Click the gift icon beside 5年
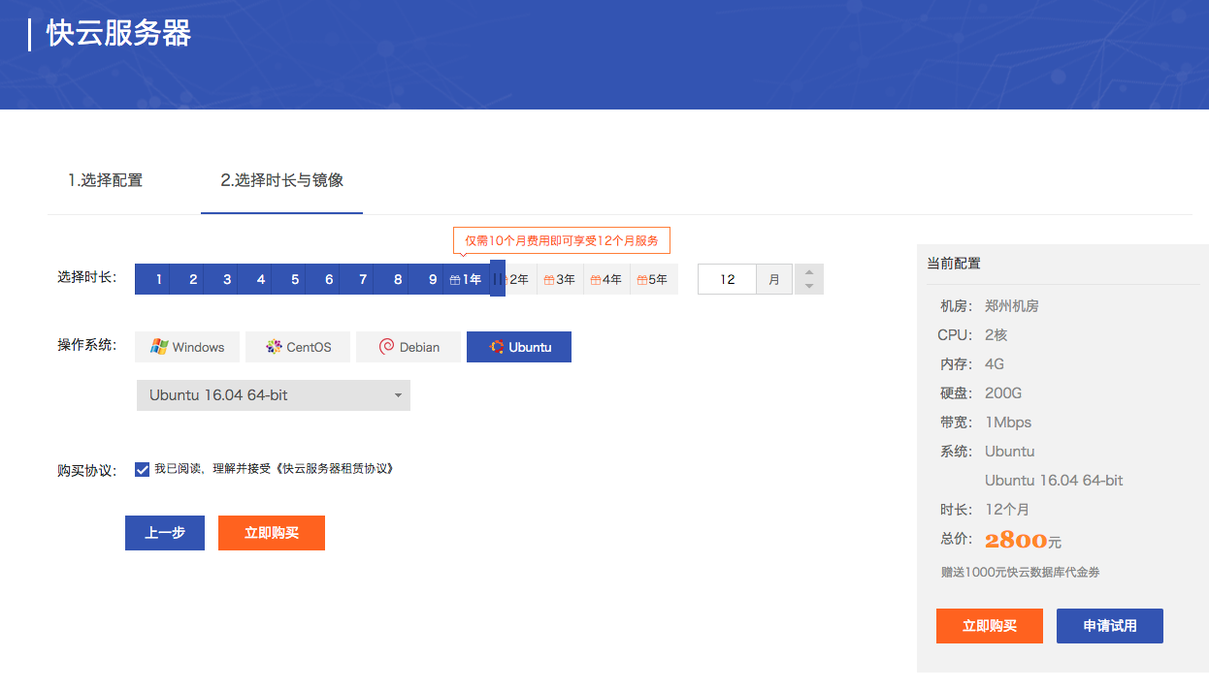 point(641,279)
